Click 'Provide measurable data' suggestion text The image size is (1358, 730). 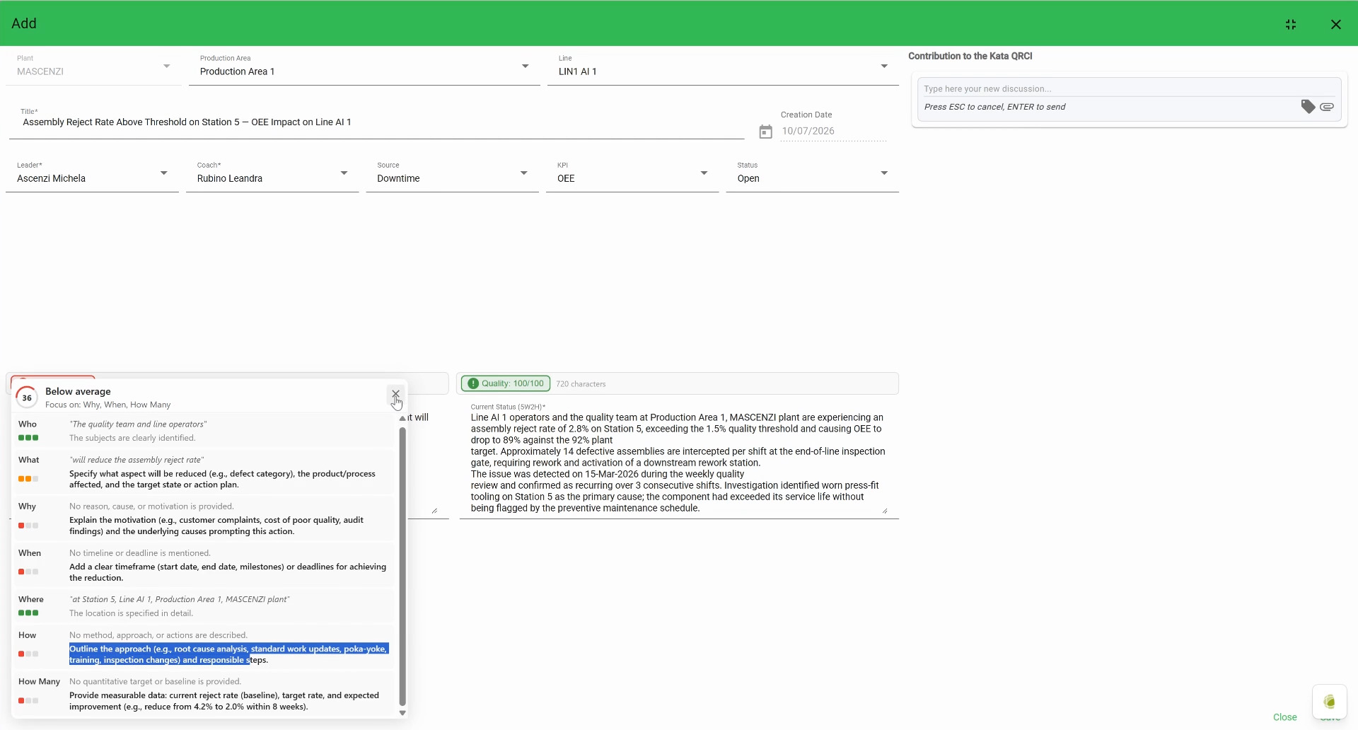pyautogui.click(x=224, y=701)
